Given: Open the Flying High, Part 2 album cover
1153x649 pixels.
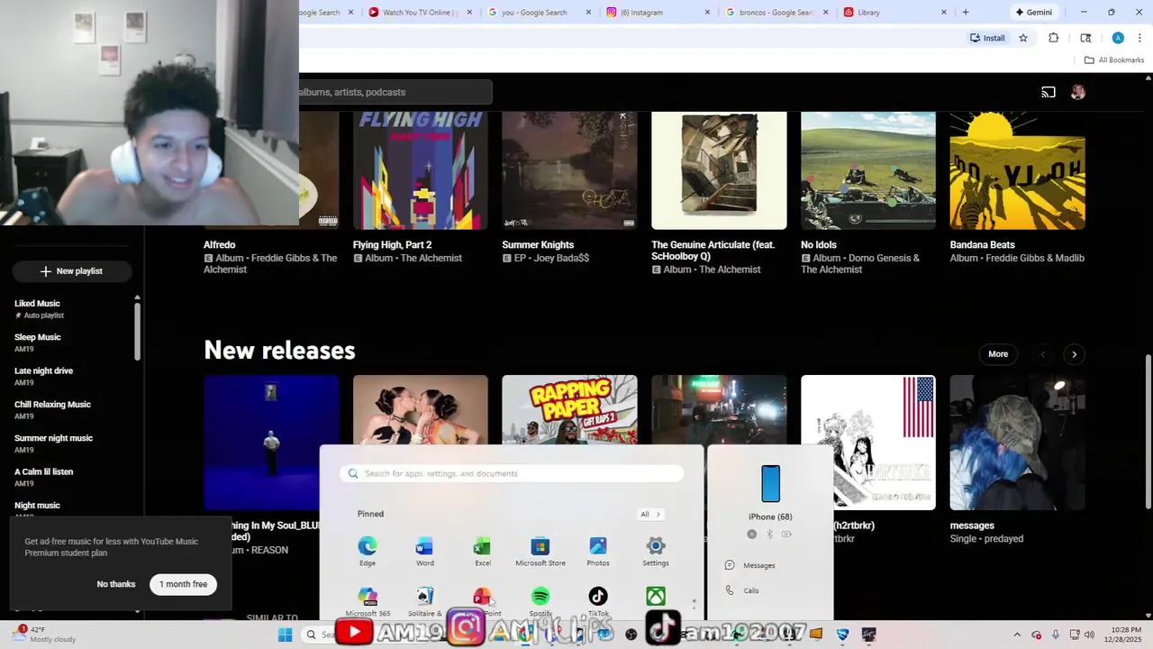Looking at the screenshot, I should [421, 170].
